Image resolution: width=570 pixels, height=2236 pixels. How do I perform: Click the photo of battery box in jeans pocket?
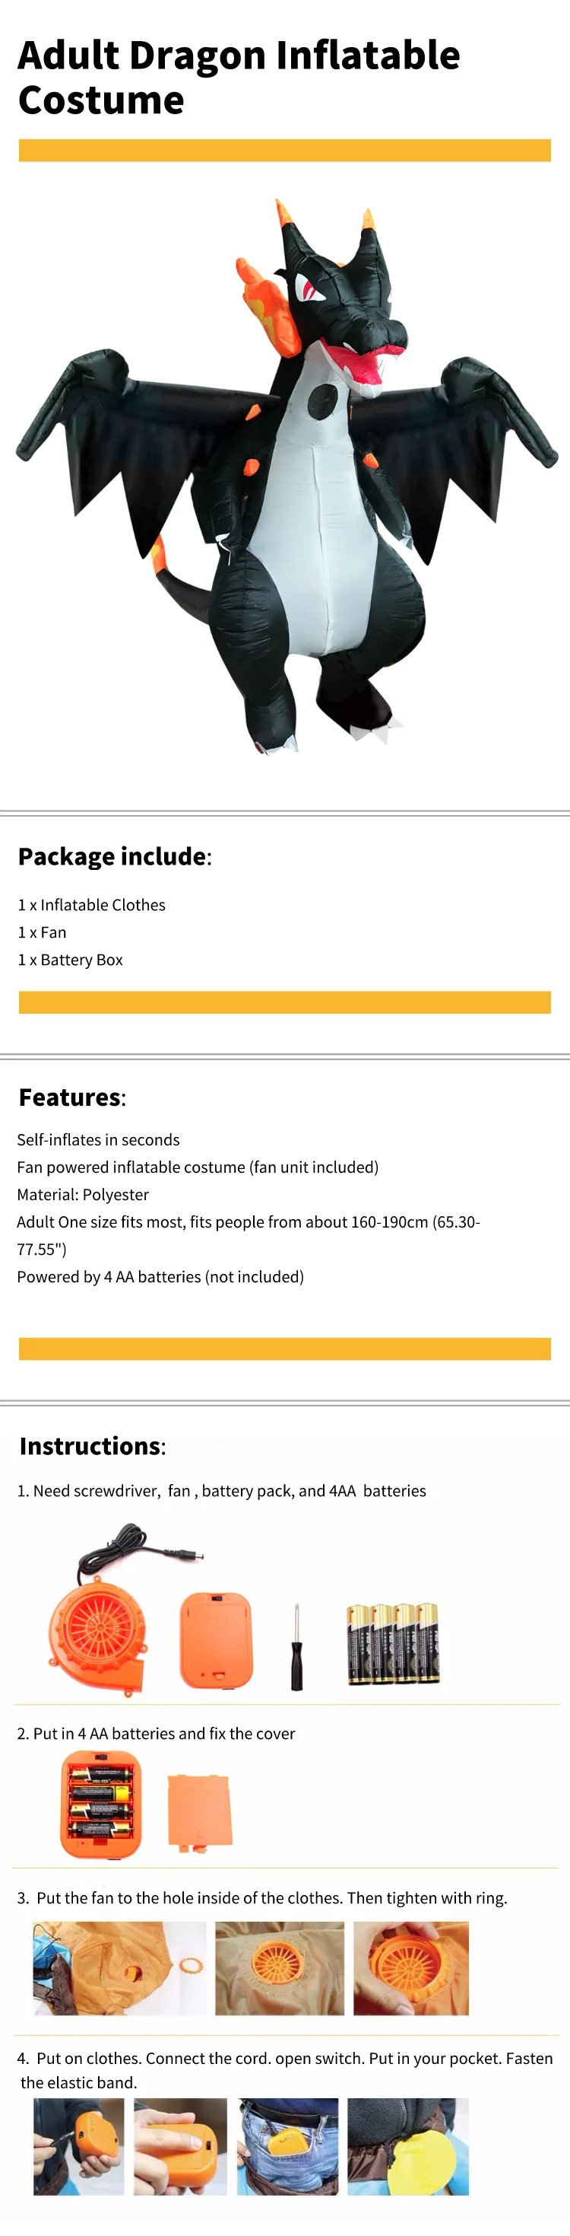[289, 2145]
